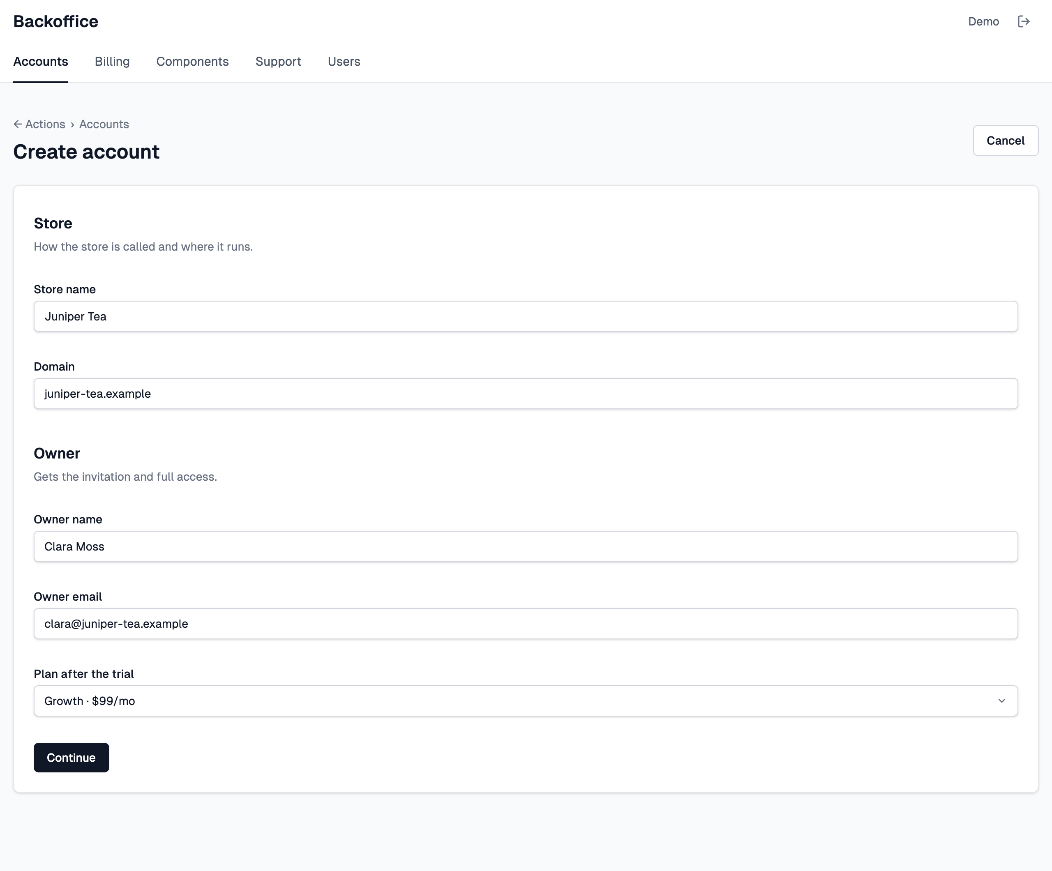The image size is (1052, 871).
Task: Focus the Store name input field
Action: [x=526, y=316]
